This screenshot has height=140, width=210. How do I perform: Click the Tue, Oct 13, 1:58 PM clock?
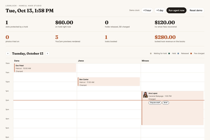pyautogui.click(x=30, y=11)
